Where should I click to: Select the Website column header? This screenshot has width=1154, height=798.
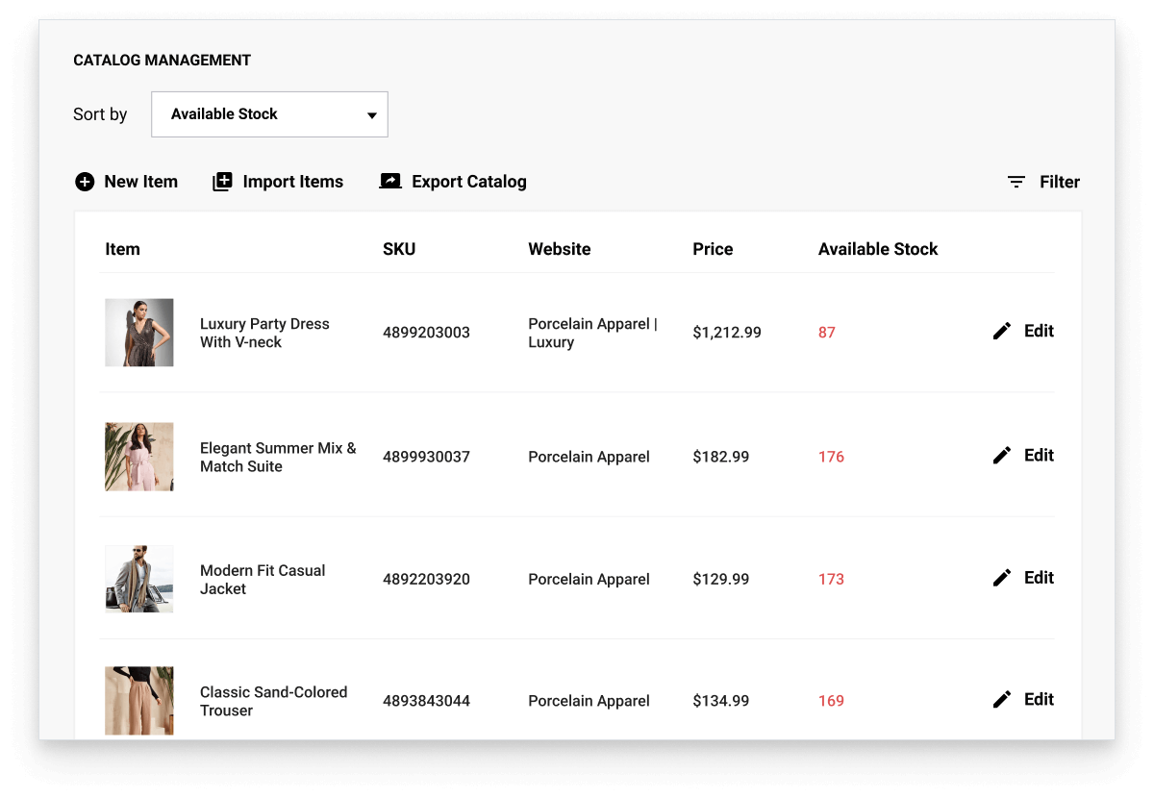[x=559, y=249]
